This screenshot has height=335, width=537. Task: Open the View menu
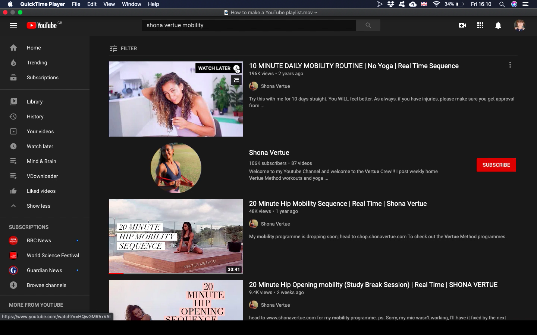pyautogui.click(x=109, y=4)
